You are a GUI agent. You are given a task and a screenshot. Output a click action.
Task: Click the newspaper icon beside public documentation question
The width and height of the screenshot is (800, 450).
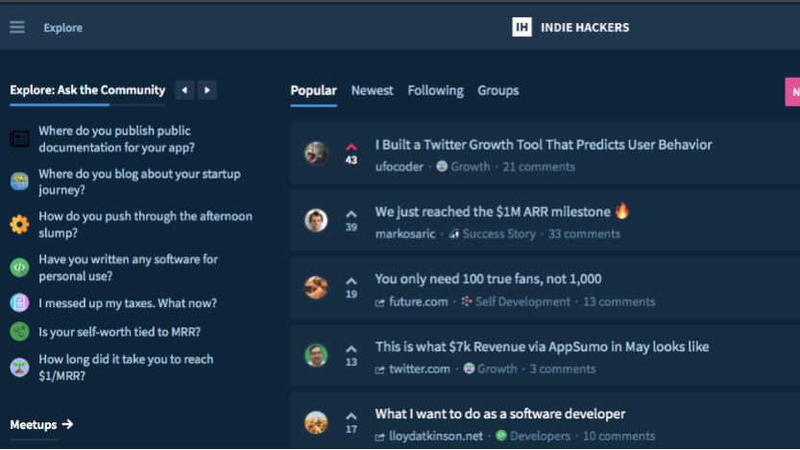coord(19,139)
